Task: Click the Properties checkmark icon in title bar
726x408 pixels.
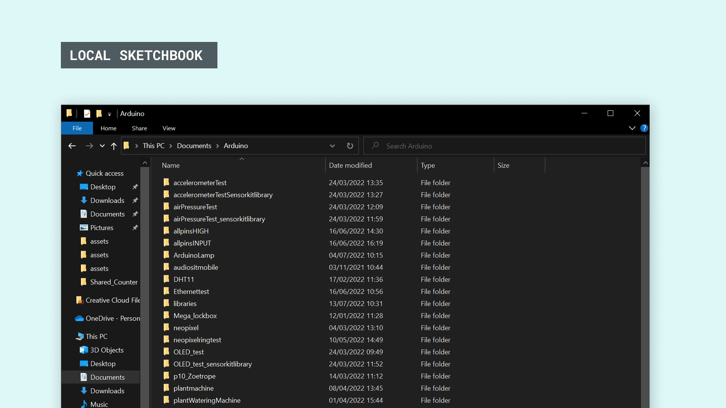Action: point(87,113)
